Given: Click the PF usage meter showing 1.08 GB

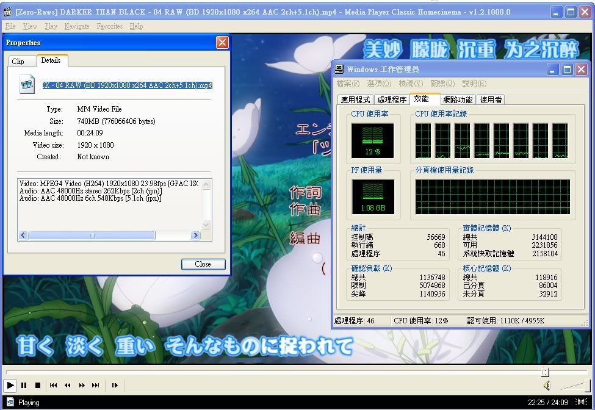Looking at the screenshot, I should coord(373,197).
